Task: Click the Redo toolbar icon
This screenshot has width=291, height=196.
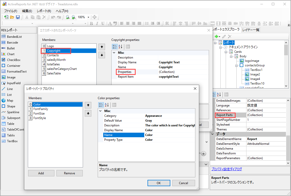Action: pos(59,17)
